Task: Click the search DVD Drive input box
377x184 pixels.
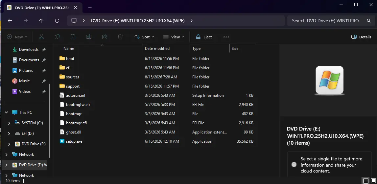Action: [x=326, y=21]
